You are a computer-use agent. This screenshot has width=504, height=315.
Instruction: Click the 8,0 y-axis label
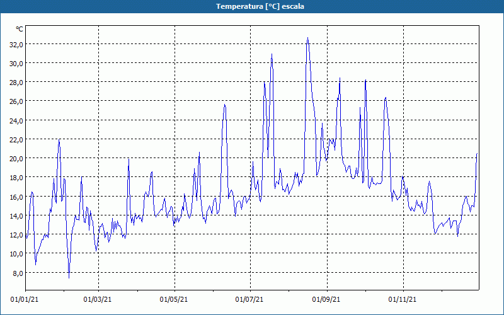click(18, 273)
